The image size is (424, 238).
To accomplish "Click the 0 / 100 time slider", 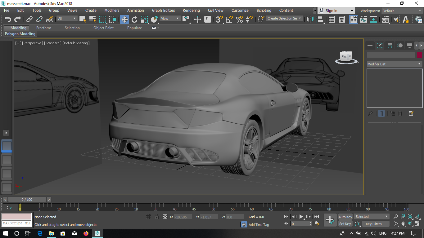I will 27,200.
